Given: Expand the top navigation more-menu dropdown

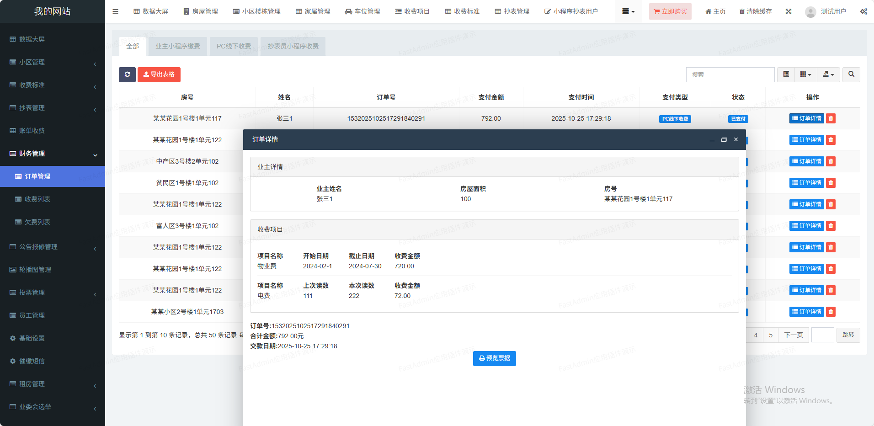Looking at the screenshot, I should 628,11.
